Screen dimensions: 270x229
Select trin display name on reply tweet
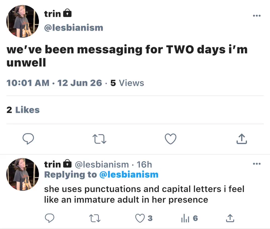click(52, 164)
